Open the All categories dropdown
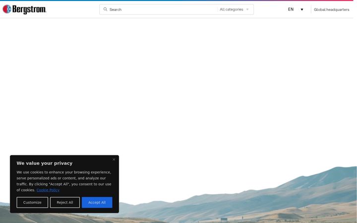357x223 pixels. click(234, 9)
